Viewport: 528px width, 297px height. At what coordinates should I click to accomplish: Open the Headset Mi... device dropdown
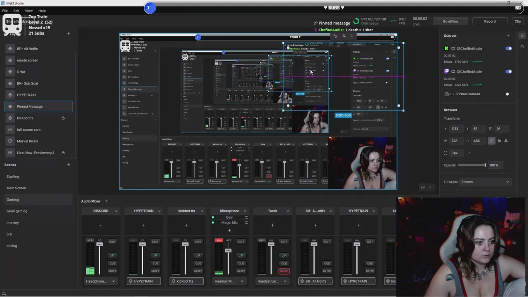tap(229, 281)
